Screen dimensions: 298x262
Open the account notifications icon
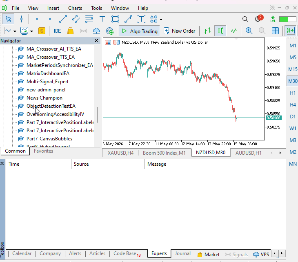coord(258,19)
